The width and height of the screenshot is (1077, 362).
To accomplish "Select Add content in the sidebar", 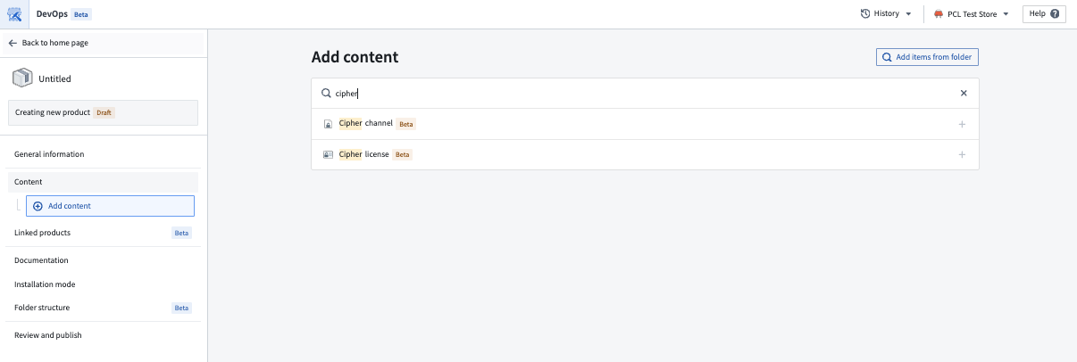I will pyautogui.click(x=110, y=206).
